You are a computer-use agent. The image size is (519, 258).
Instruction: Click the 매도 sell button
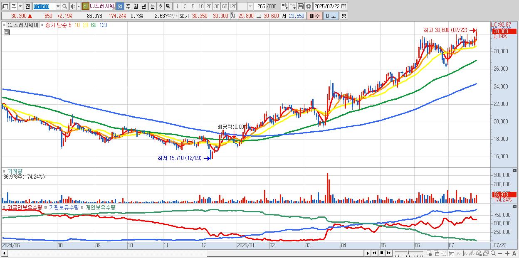point(331,16)
